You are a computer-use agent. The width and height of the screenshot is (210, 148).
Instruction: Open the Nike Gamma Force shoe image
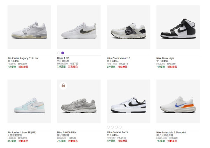(128, 101)
